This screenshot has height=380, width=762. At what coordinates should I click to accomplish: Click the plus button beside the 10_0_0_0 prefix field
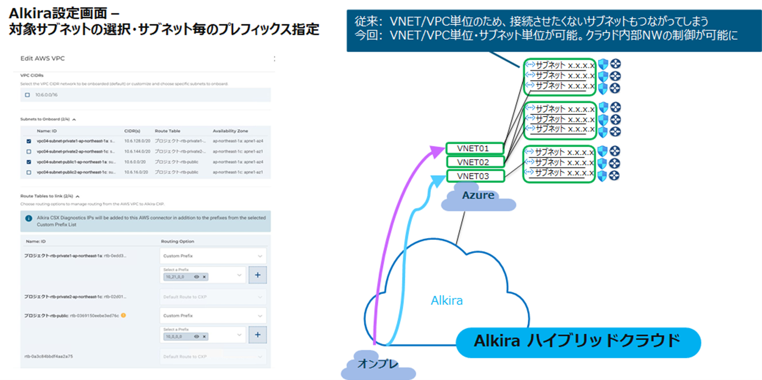pyautogui.click(x=258, y=335)
